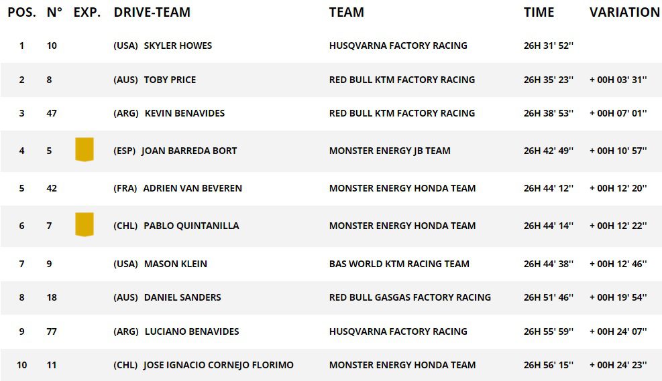Screen dimensions: 662x381
Task: Open rider Skyler Howes
Action: pyautogui.click(x=178, y=46)
